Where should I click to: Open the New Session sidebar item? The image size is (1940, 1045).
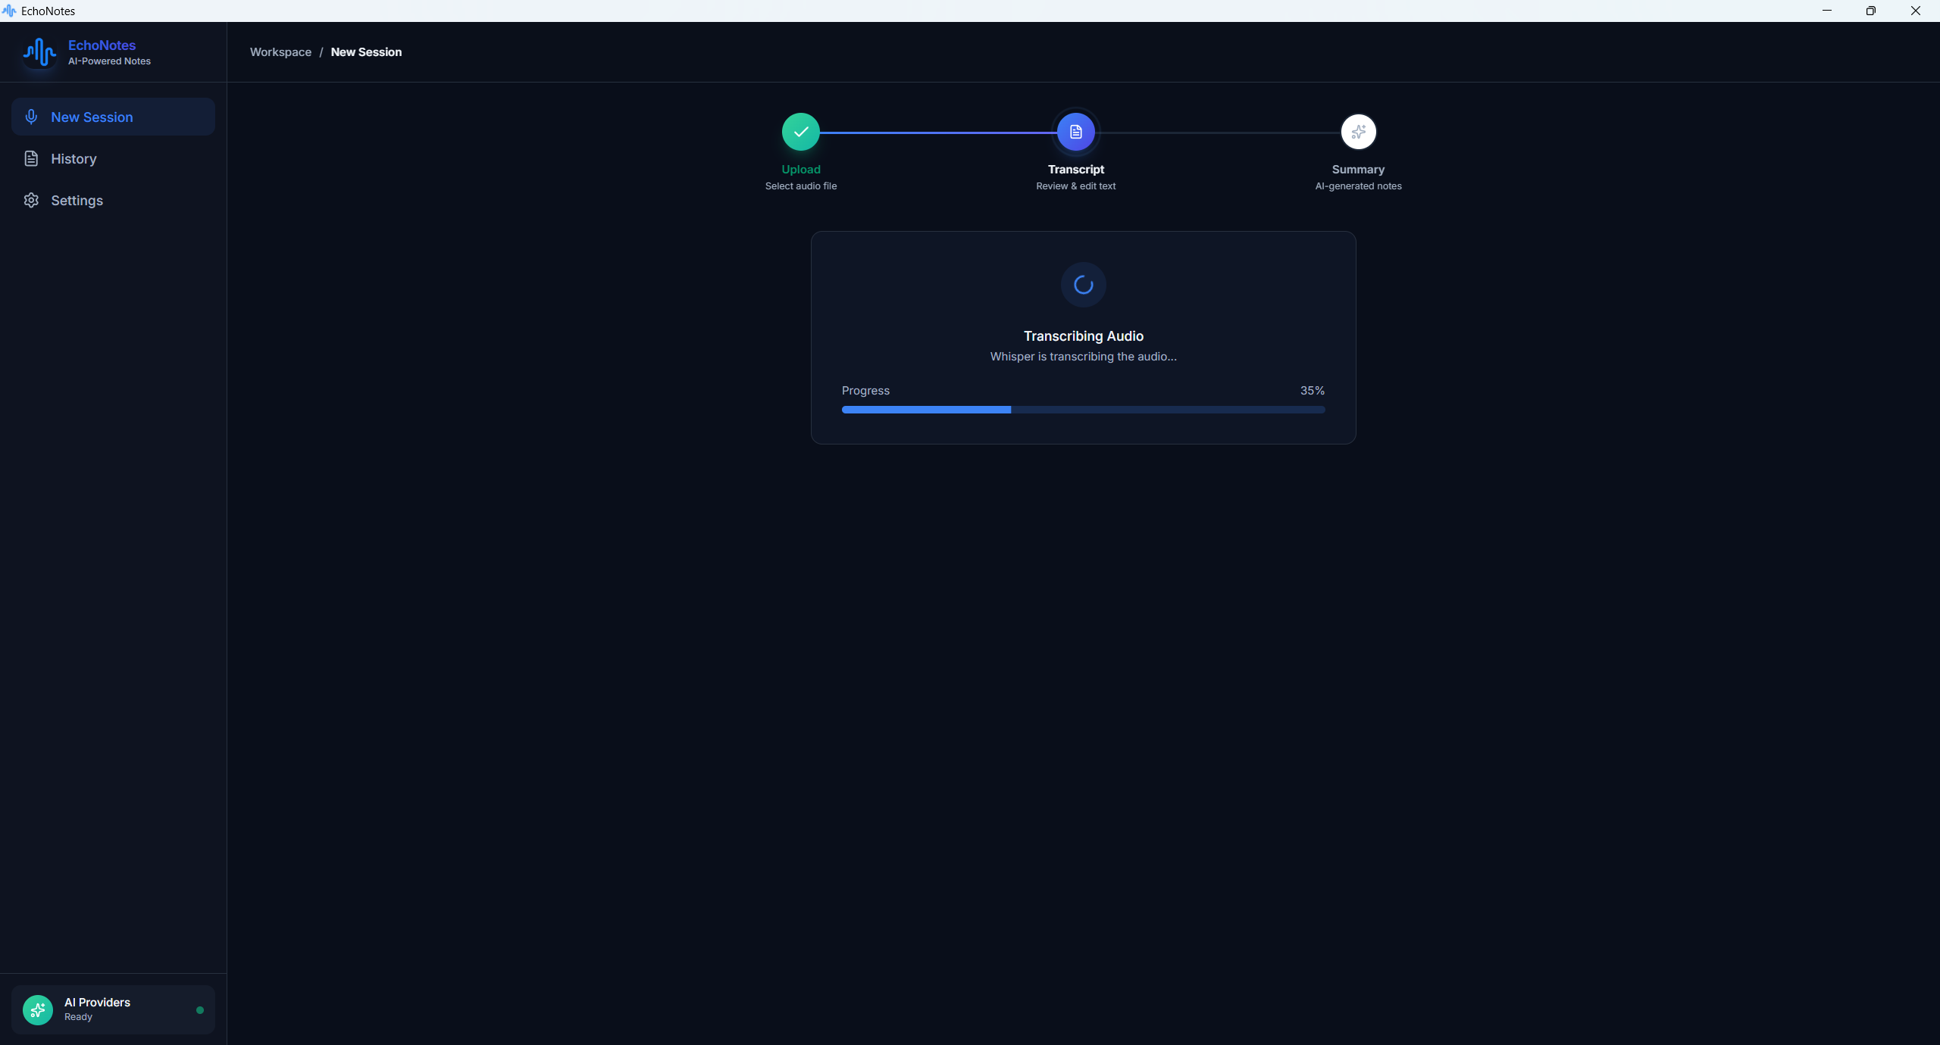tap(113, 117)
